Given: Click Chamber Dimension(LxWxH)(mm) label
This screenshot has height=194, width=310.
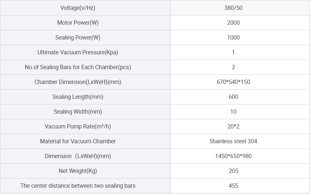Looking at the screenshot, I should (x=78, y=82).
